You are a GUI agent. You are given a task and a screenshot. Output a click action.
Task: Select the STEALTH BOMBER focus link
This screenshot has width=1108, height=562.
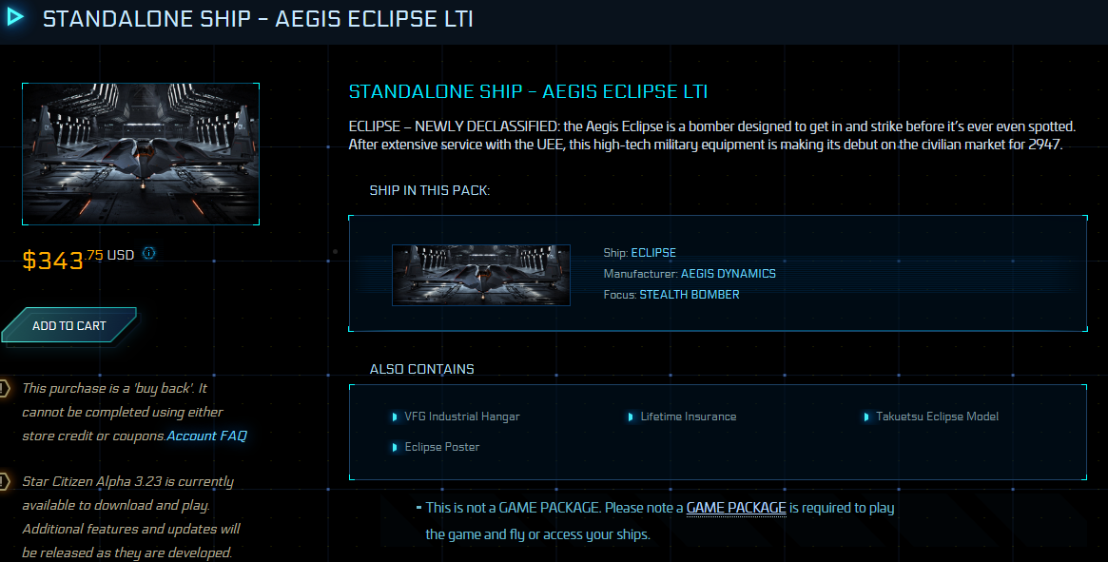click(689, 295)
